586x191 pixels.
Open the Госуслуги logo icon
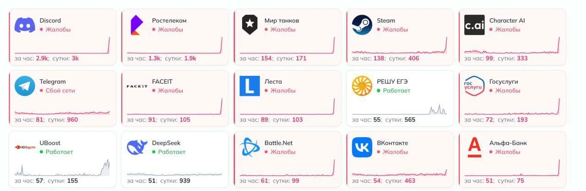coord(474,86)
